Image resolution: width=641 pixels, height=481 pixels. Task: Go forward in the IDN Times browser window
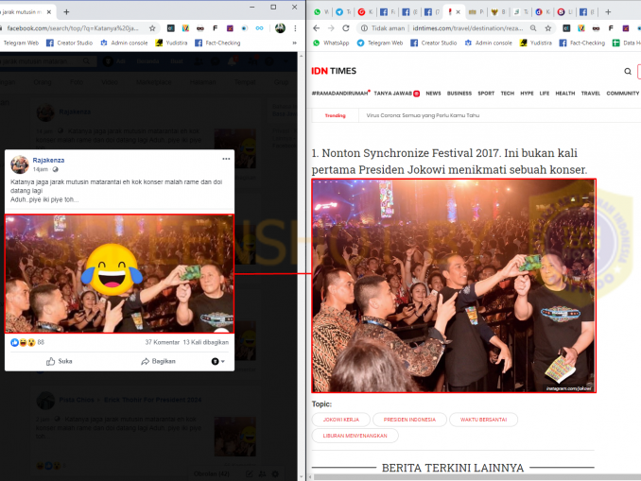coord(331,28)
